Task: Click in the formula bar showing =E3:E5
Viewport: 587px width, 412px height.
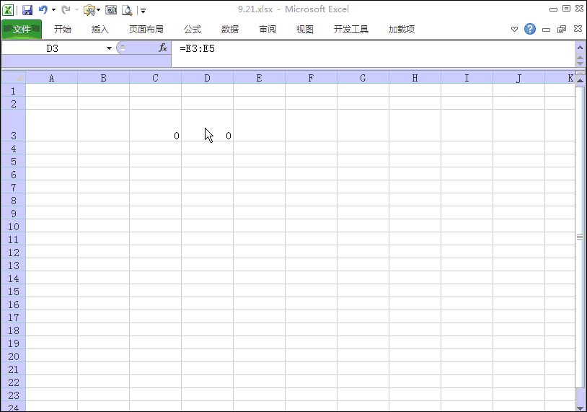Action: [361, 48]
